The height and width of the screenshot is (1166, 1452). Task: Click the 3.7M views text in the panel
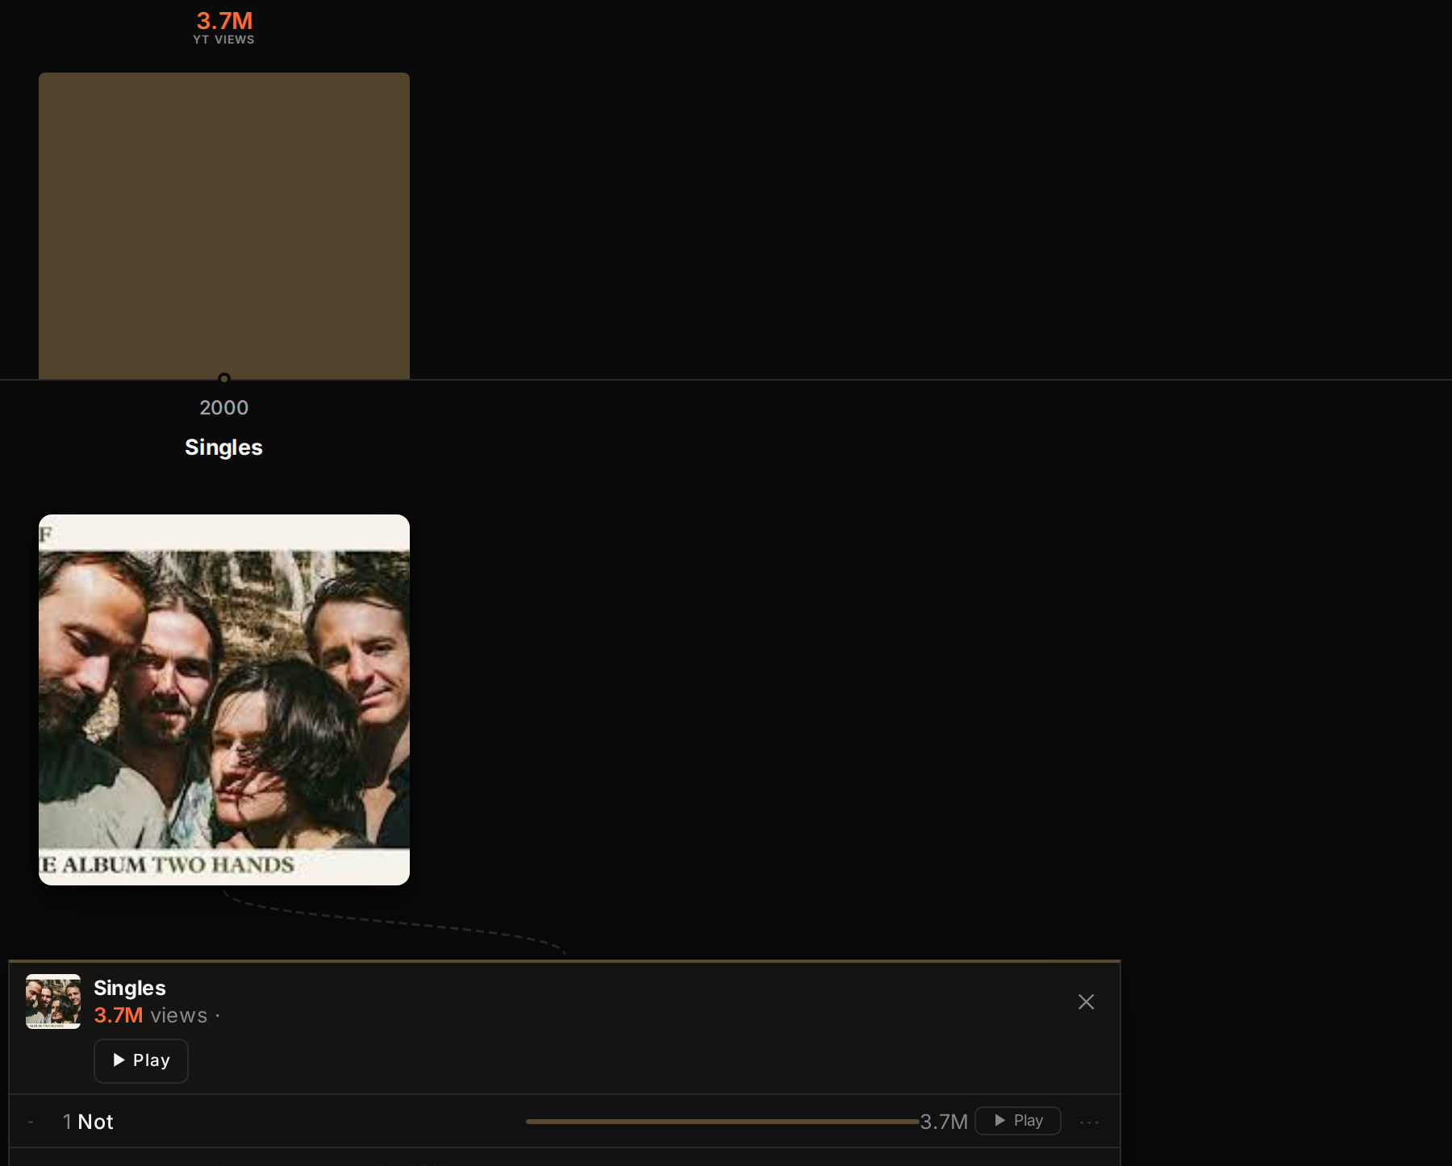coord(151,1015)
